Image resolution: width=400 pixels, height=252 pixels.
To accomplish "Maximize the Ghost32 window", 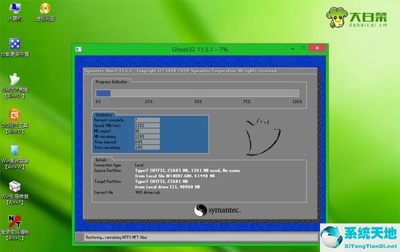I will [x=303, y=48].
